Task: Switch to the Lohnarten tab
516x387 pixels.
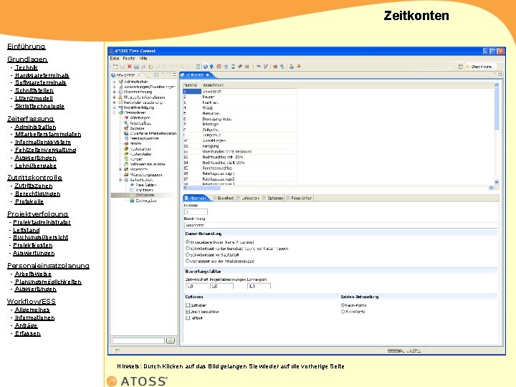Action: (248, 198)
